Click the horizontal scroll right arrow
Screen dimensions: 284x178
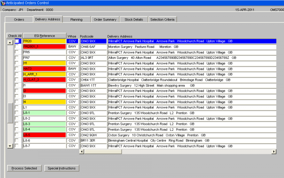click(274, 152)
